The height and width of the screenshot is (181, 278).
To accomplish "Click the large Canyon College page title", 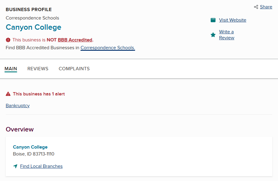I will point(33,27).
